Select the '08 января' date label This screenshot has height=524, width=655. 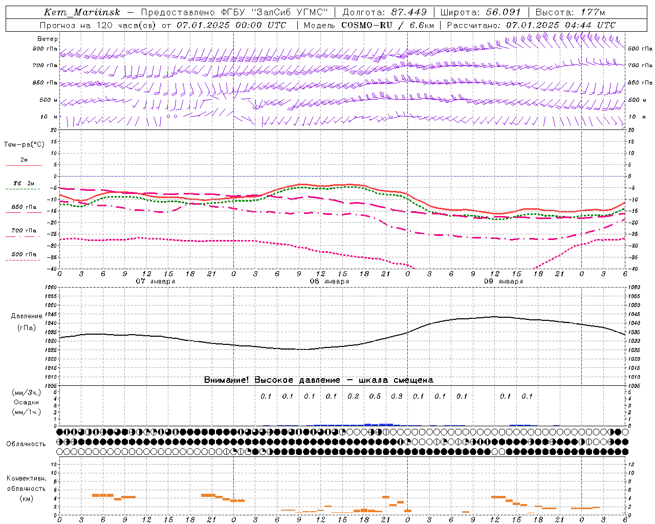(x=329, y=281)
